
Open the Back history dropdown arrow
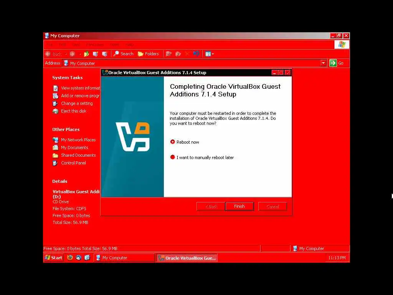click(66, 54)
